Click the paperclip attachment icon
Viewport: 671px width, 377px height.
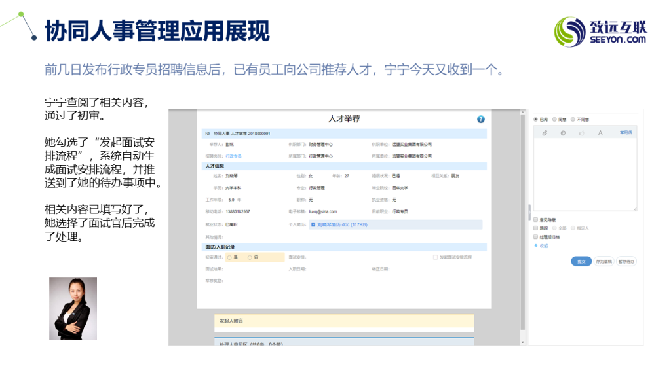tap(544, 133)
